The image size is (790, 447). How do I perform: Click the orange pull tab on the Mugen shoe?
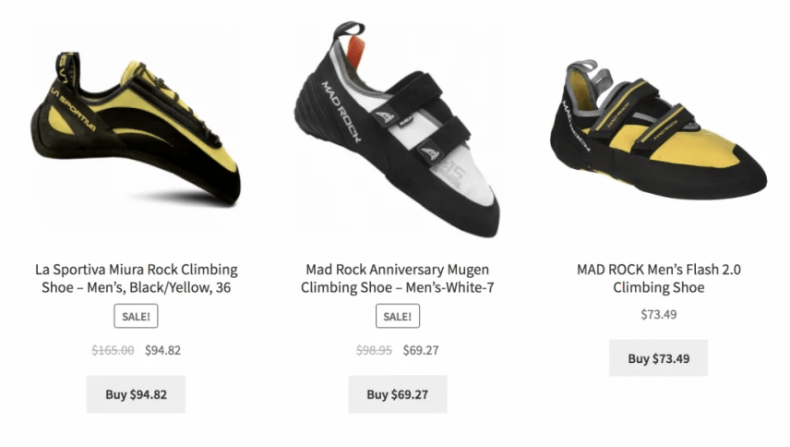[x=356, y=52]
